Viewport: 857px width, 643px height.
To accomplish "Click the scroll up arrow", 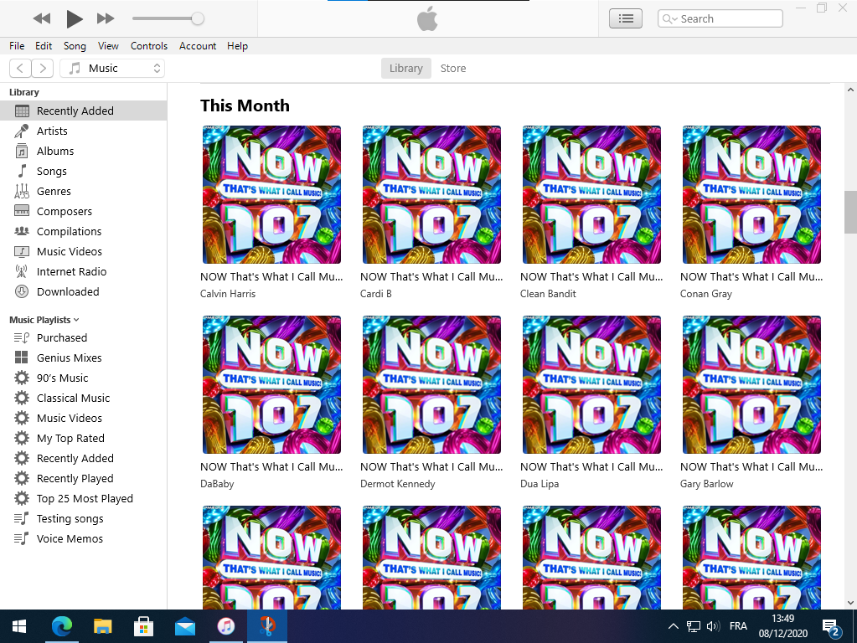I will click(850, 90).
